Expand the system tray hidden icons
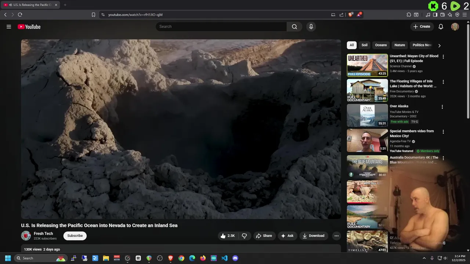The height and width of the screenshot is (264, 470). pyautogui.click(x=424, y=258)
